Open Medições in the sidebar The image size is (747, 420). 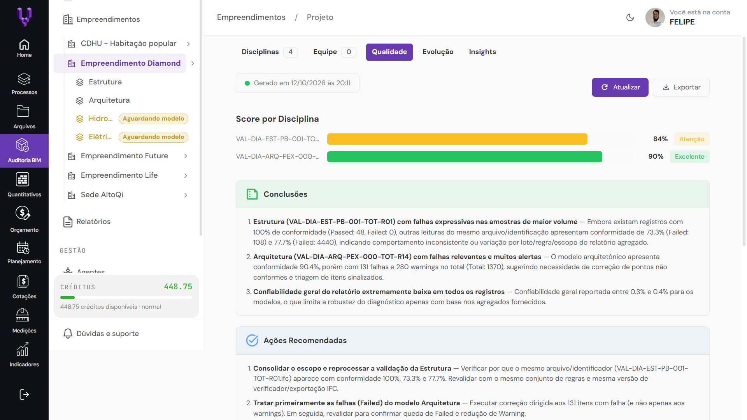pyautogui.click(x=24, y=321)
